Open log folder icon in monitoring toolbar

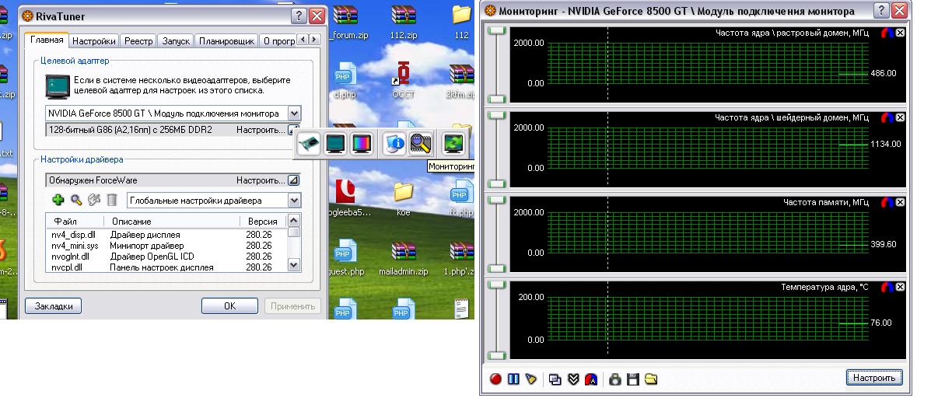[651, 379]
